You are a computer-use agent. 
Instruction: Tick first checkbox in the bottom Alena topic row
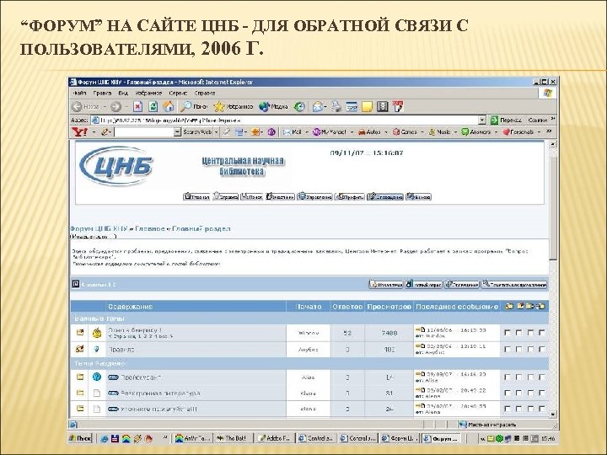[508, 409]
